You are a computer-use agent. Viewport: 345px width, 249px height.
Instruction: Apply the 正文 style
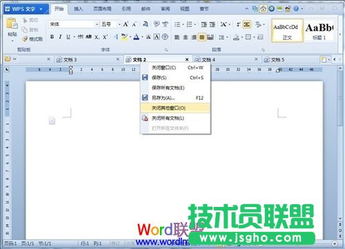287,30
